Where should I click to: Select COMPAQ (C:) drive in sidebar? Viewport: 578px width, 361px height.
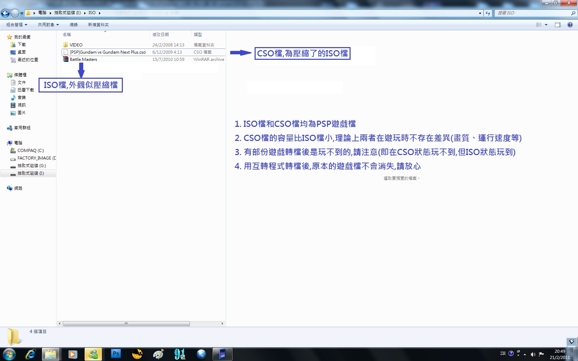tap(31, 151)
